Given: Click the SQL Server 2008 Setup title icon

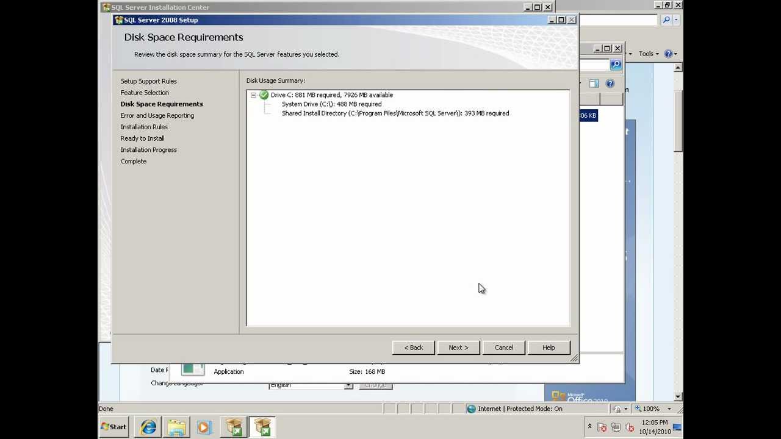Looking at the screenshot, I should (x=119, y=20).
